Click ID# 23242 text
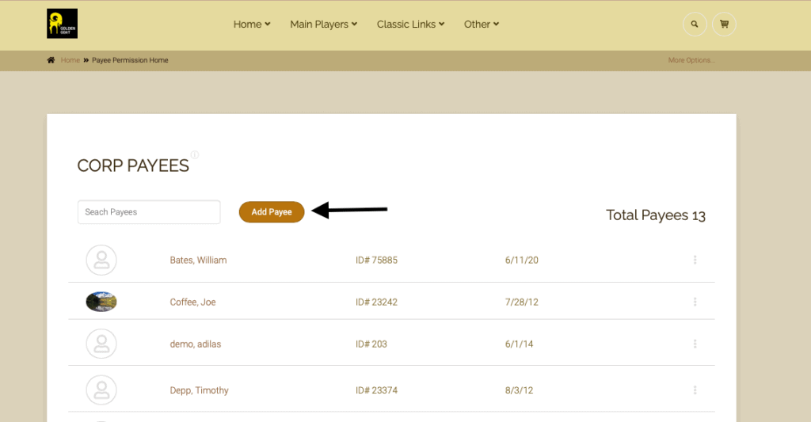The width and height of the screenshot is (811, 422). point(376,302)
